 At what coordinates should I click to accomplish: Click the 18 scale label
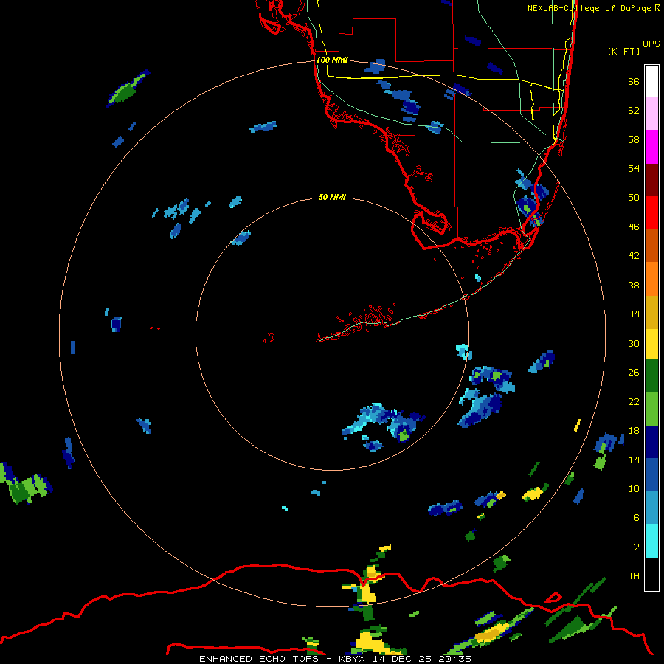[x=634, y=431]
